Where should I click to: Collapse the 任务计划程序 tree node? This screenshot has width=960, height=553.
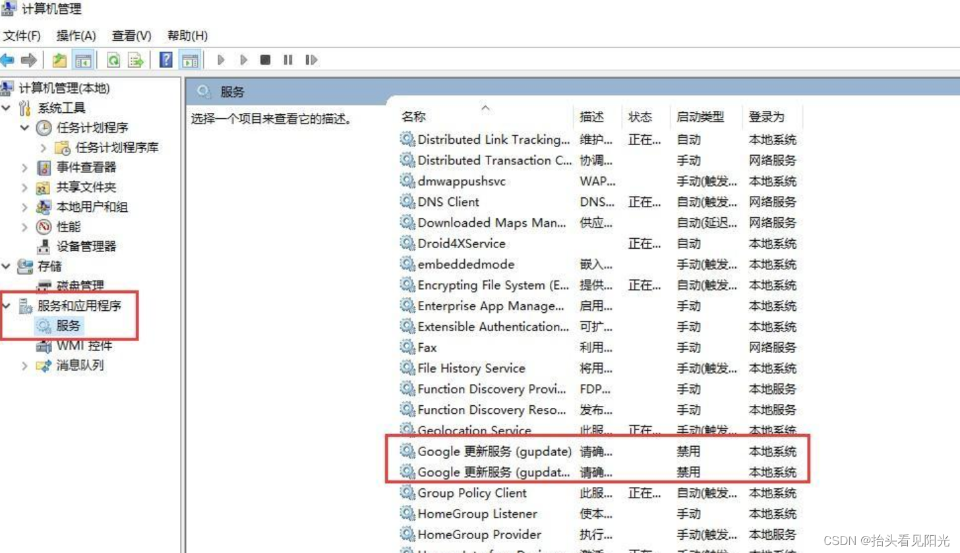tap(24, 127)
